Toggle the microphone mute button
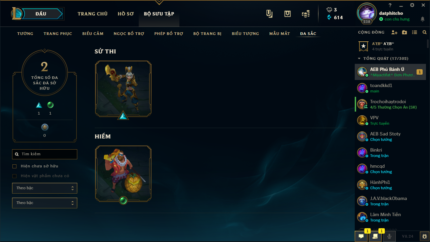Screen dimensions: 430x242 pyautogui.click(x=389, y=236)
